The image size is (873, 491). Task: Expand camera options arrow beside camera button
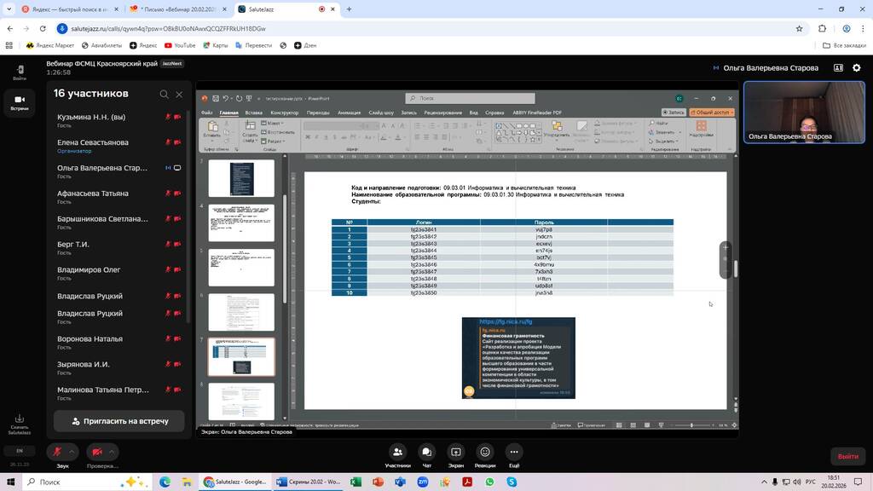pos(113,452)
